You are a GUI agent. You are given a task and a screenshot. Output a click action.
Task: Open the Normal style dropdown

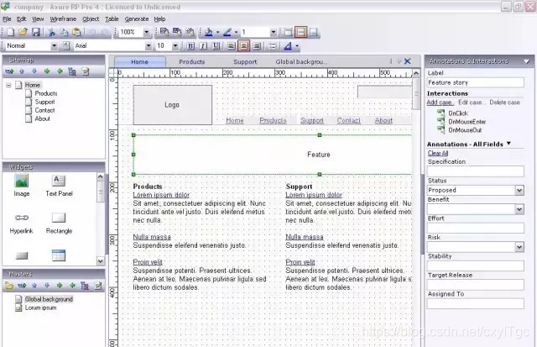click(54, 45)
